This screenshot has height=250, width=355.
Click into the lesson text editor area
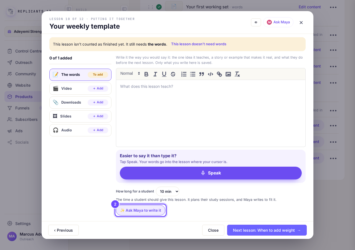(x=211, y=113)
